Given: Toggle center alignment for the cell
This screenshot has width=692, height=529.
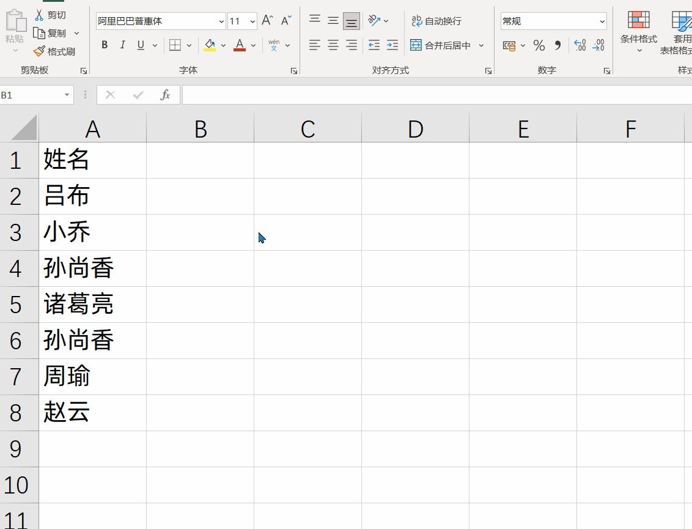Looking at the screenshot, I should click(x=333, y=45).
